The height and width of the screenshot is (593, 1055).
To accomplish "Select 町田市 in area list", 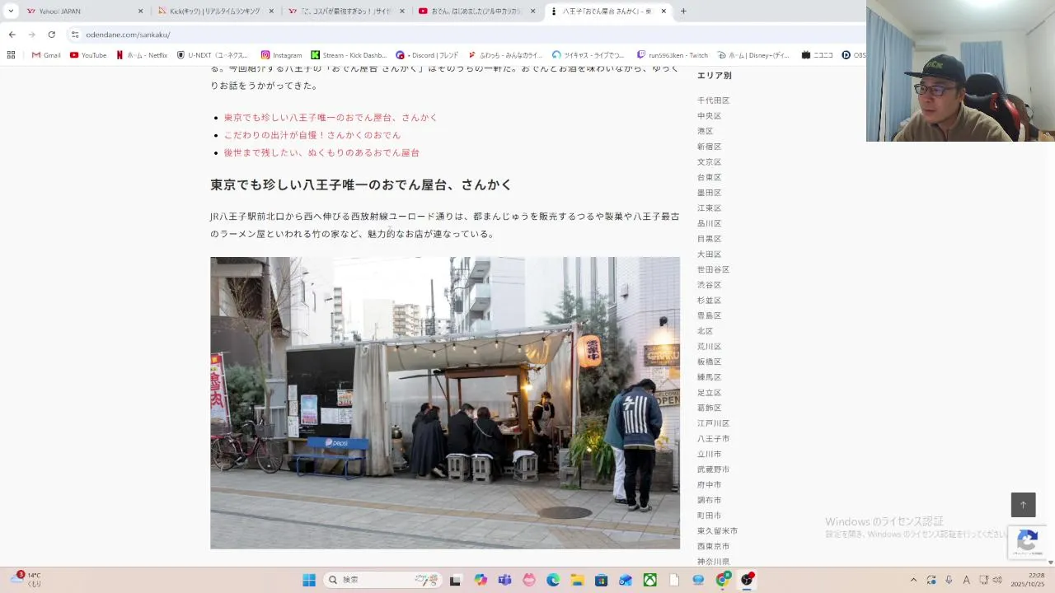I will click(709, 516).
